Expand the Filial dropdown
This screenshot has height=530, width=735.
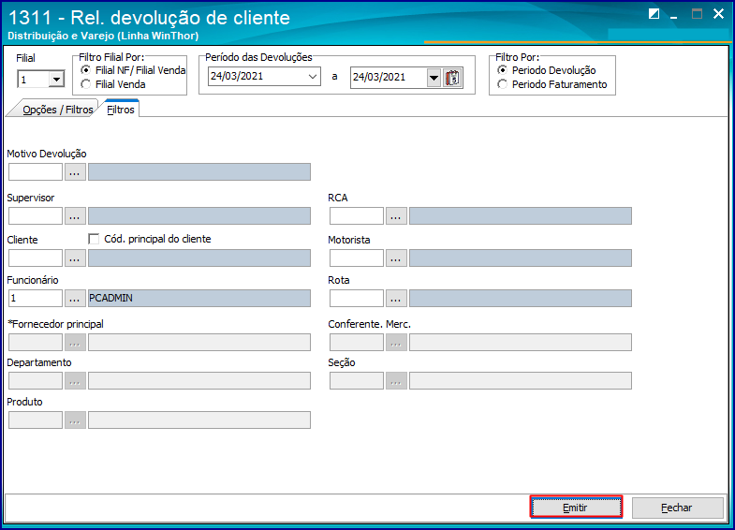point(56,80)
